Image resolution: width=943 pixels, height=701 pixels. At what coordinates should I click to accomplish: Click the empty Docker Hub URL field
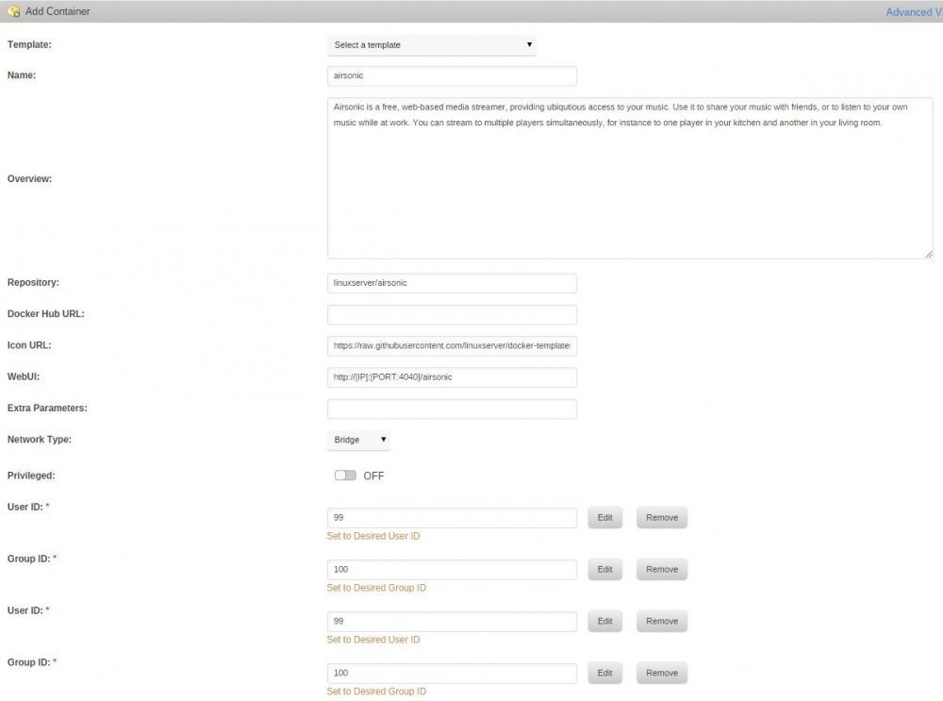click(453, 314)
